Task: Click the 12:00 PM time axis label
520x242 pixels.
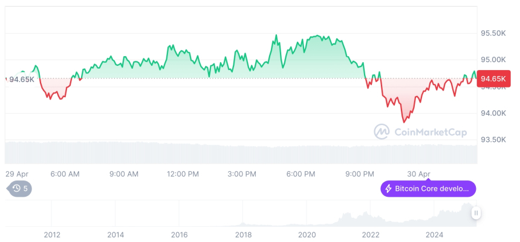Action: click(x=183, y=174)
